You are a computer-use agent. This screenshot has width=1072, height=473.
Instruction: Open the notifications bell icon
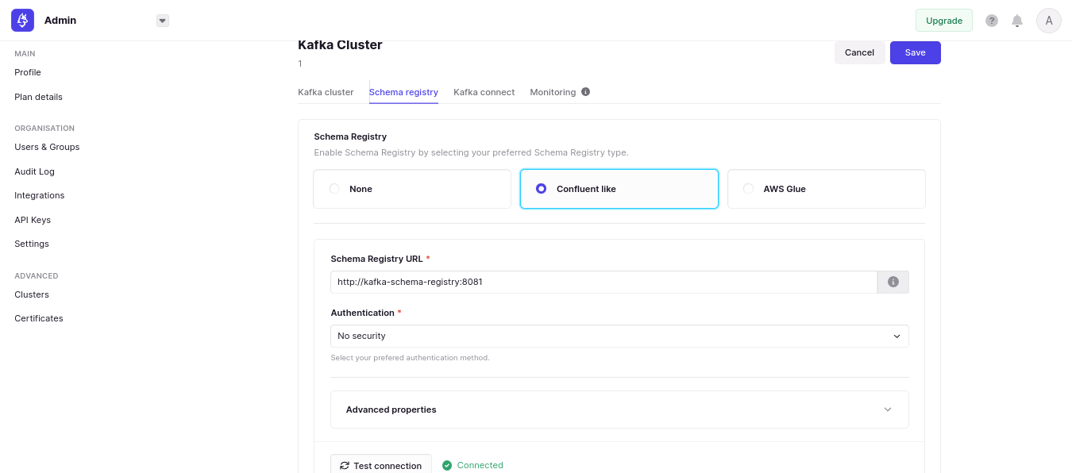[1017, 21]
